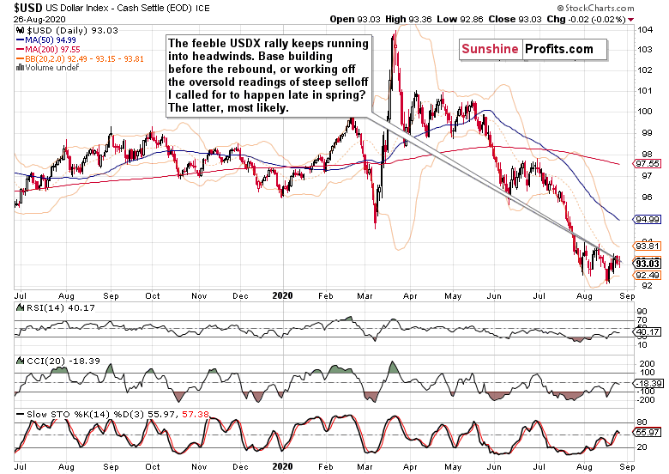Click the Profits.com logo box
The width and height of the screenshot is (669, 474).
(558, 49)
